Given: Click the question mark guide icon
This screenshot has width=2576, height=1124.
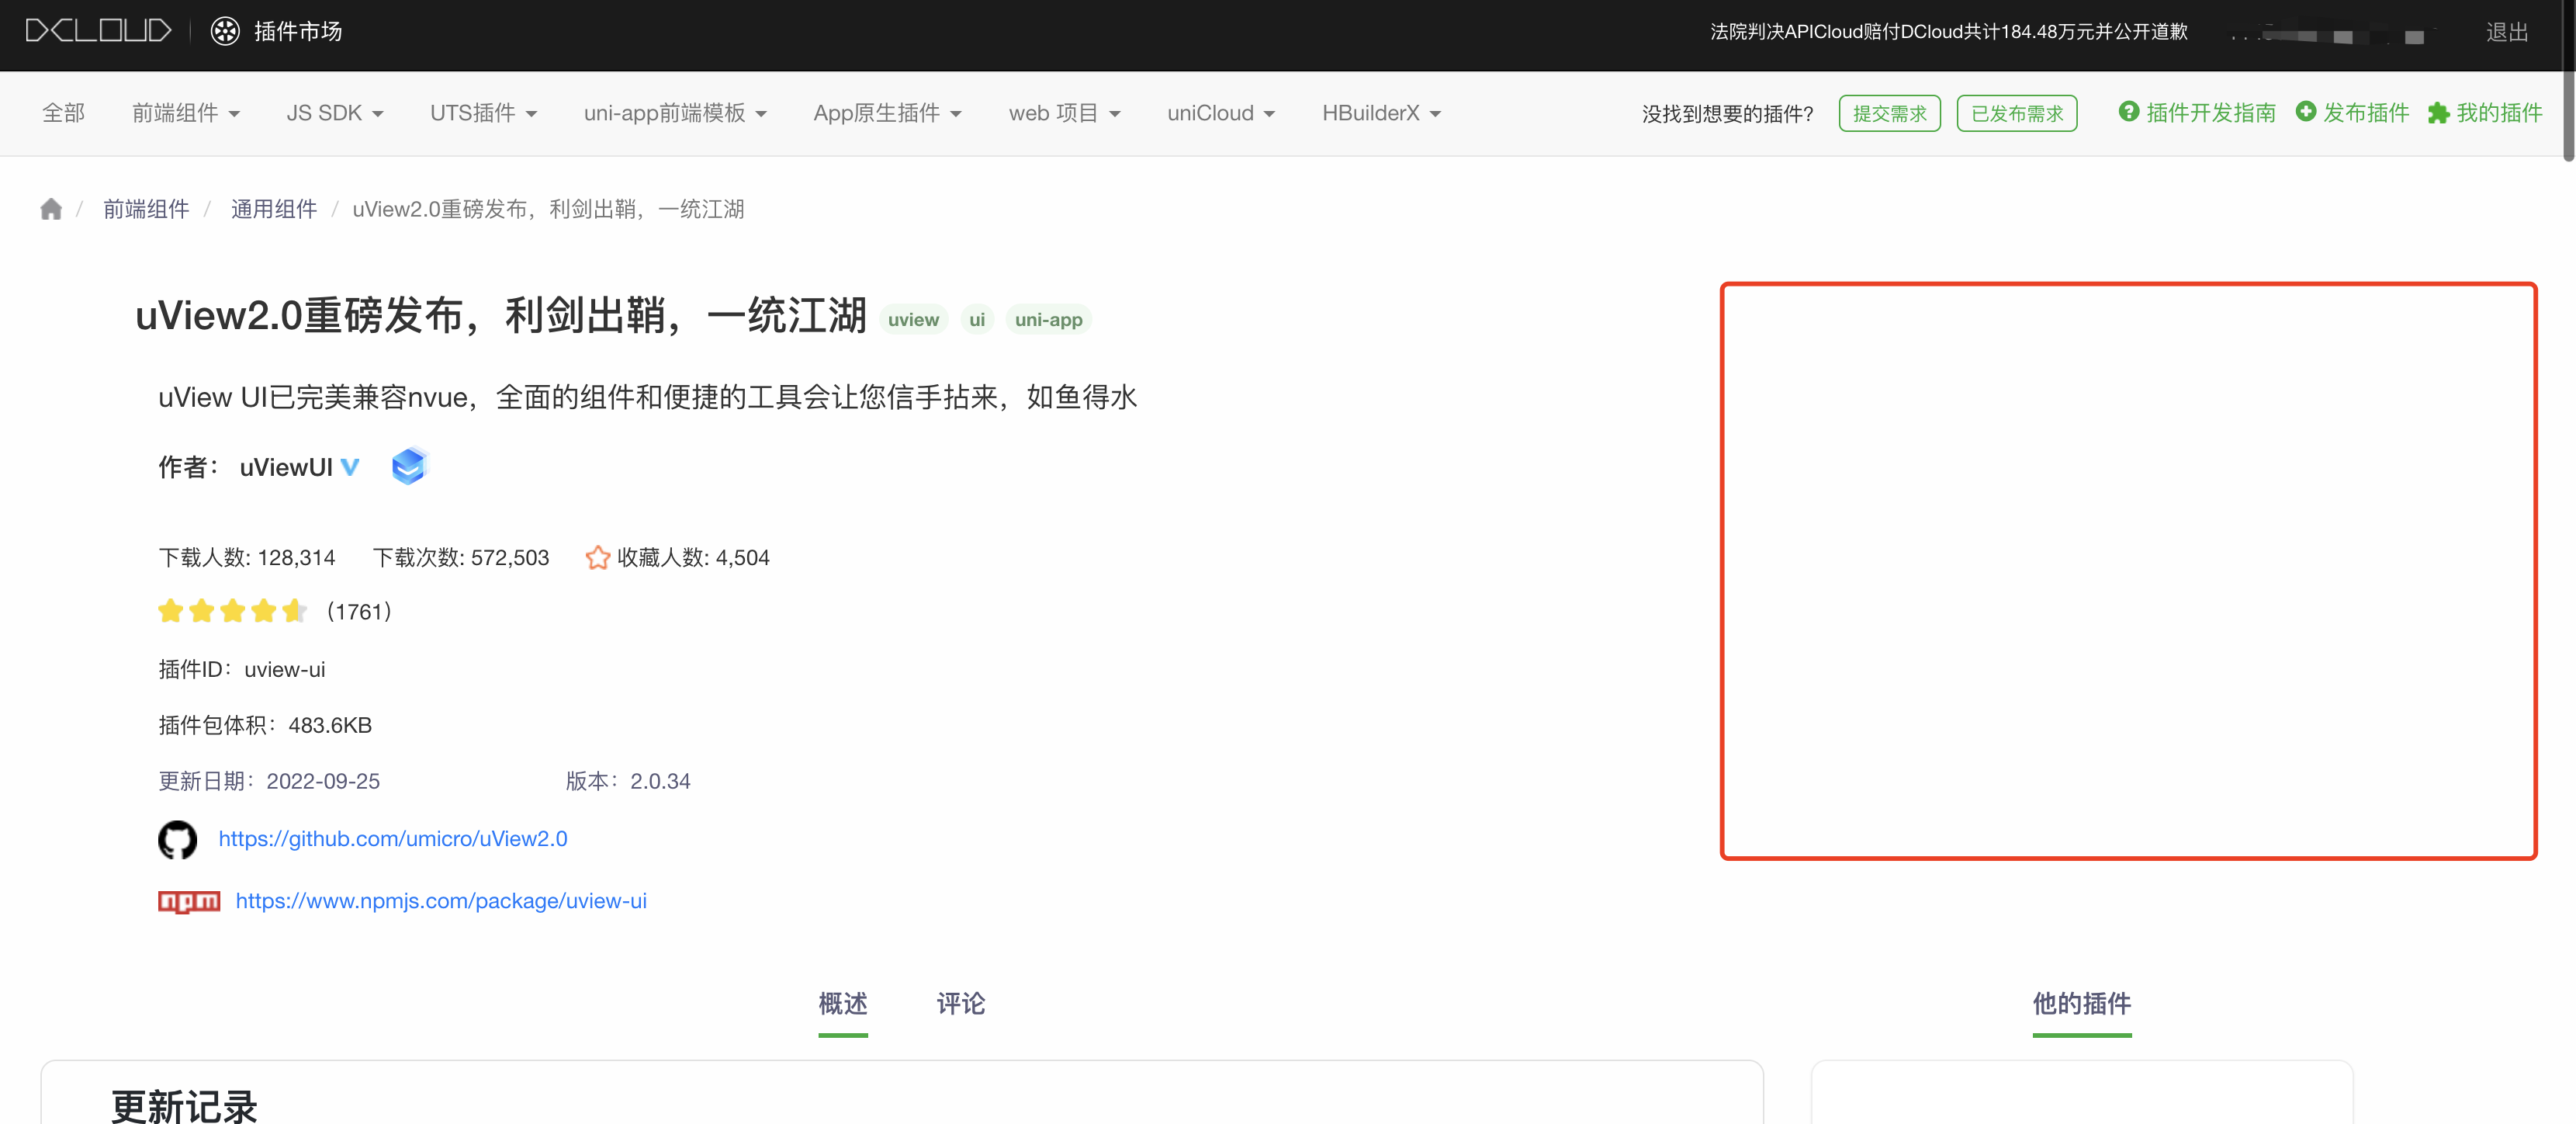Looking at the screenshot, I should pyautogui.click(x=2129, y=112).
